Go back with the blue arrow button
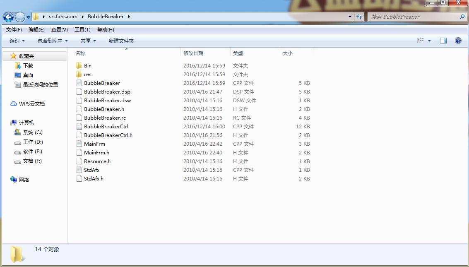Viewport: 469px width, 267px height. (x=8, y=17)
